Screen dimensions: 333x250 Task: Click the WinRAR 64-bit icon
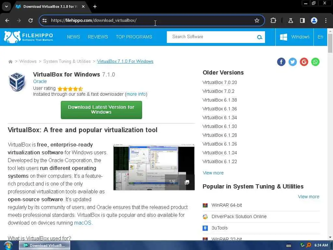pyautogui.click(x=205, y=205)
